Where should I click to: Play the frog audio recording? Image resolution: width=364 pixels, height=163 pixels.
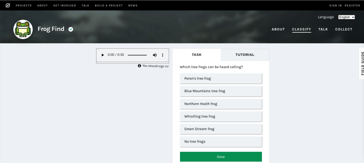tap(103, 55)
